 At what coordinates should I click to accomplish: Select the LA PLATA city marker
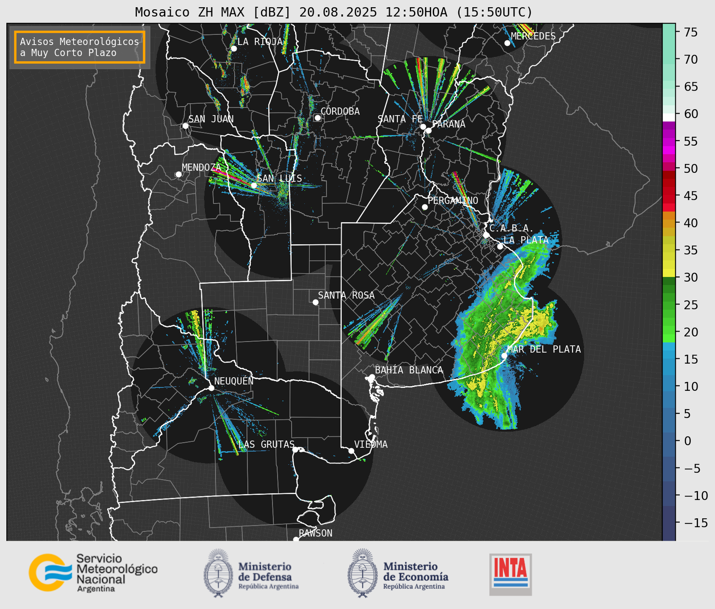pos(500,246)
